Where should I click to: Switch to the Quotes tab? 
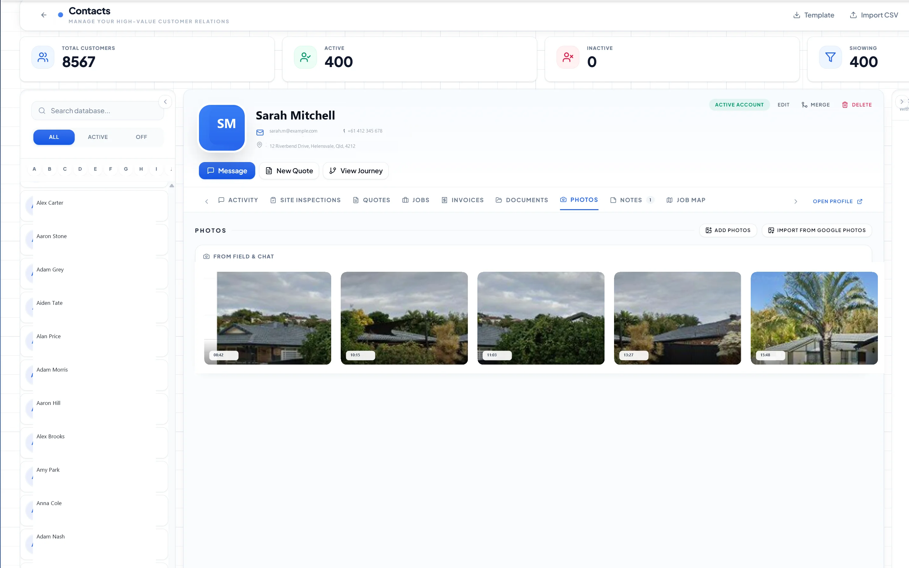pos(371,200)
